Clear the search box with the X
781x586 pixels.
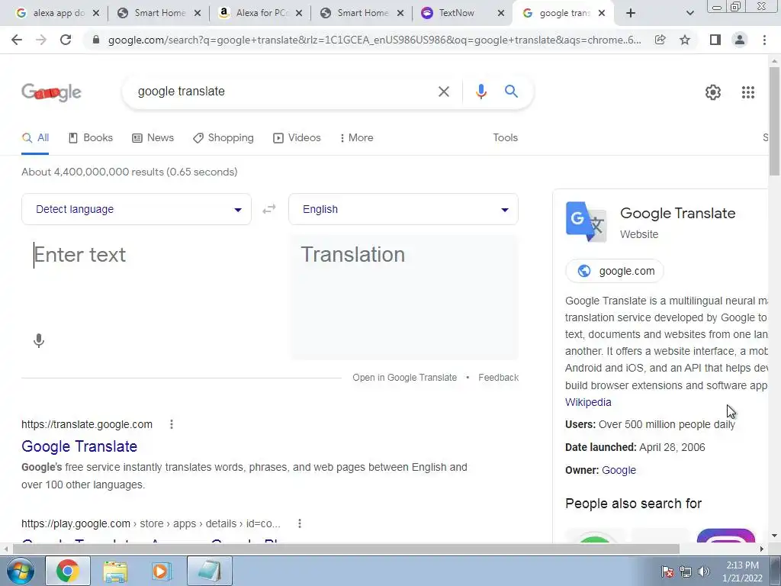pyautogui.click(x=443, y=92)
